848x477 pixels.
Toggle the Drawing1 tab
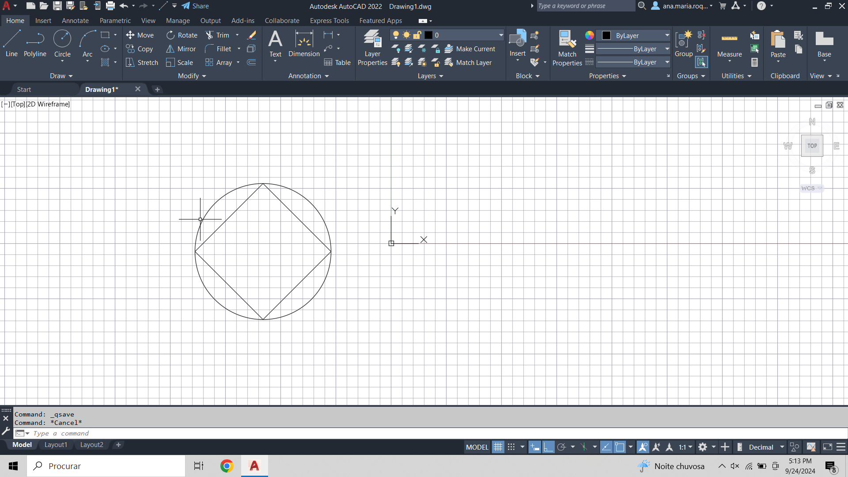101,89
